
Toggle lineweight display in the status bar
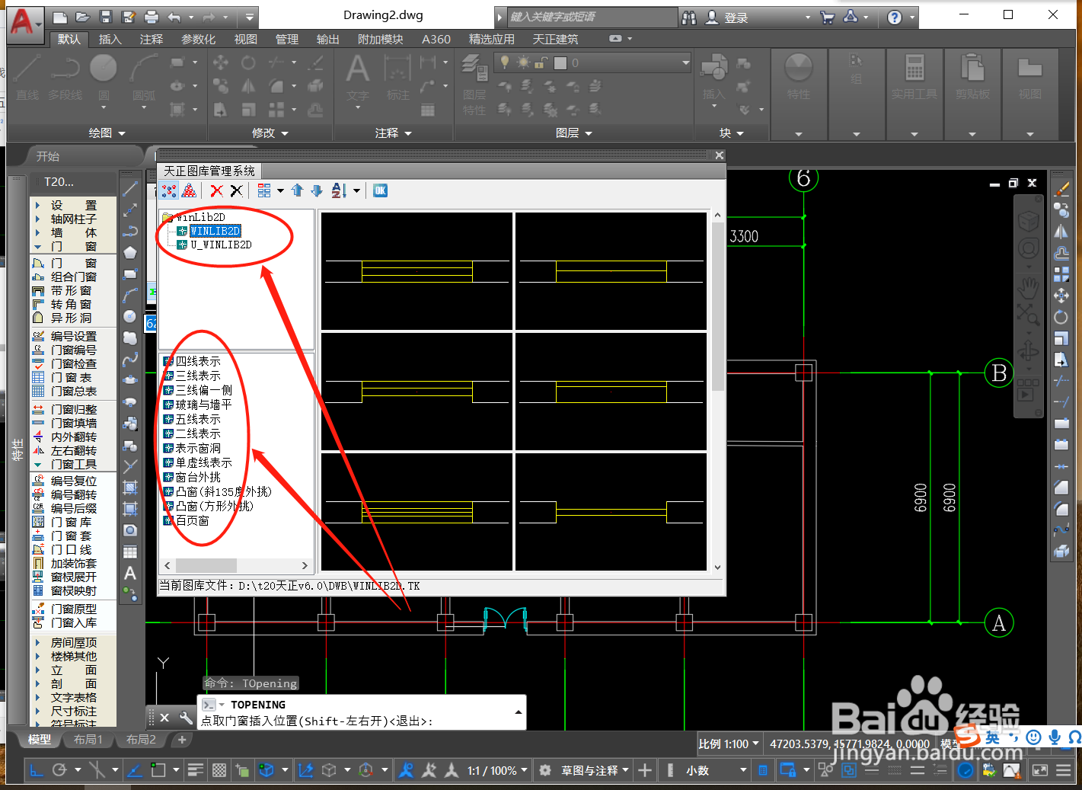click(x=195, y=770)
